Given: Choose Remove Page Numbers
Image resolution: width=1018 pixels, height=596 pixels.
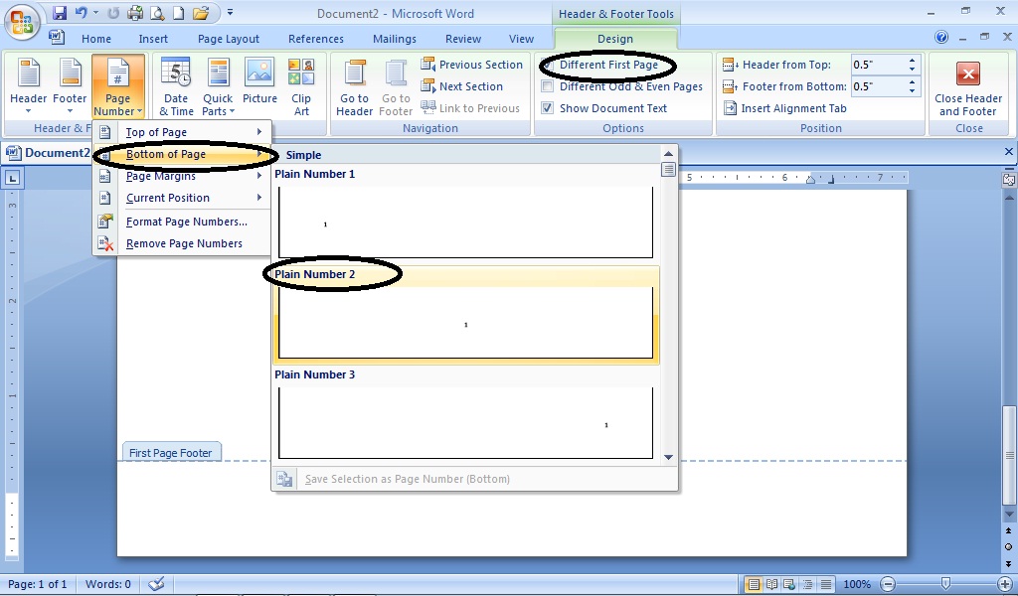Looking at the screenshot, I should (182, 243).
